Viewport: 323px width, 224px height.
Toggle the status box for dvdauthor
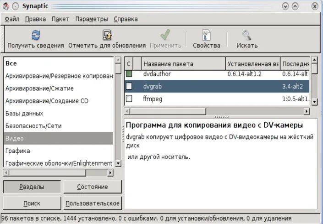pos(129,73)
